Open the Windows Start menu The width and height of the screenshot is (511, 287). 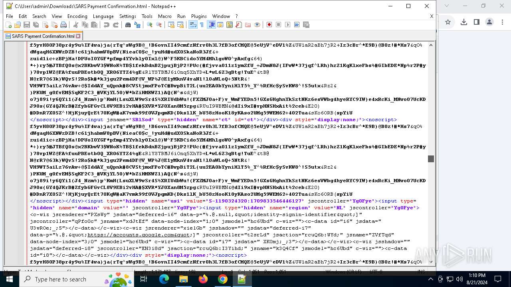point(9,279)
